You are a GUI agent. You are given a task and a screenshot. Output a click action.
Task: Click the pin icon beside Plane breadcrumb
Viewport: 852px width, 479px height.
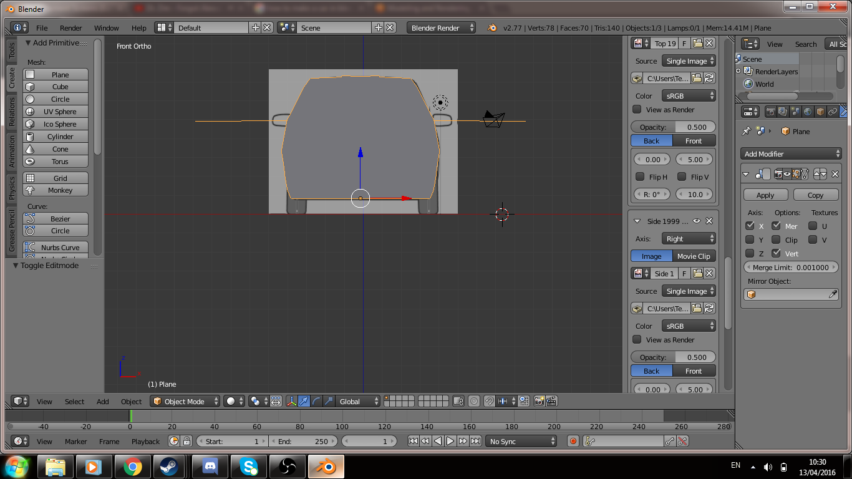coord(746,132)
